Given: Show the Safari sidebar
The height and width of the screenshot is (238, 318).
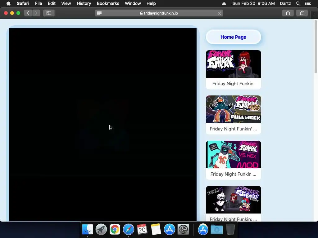Looking at the screenshot, I should 49,13.
